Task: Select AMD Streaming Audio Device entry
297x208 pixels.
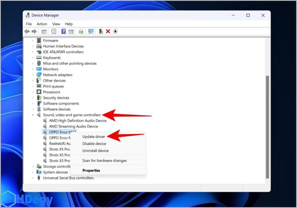Action: click(73, 126)
